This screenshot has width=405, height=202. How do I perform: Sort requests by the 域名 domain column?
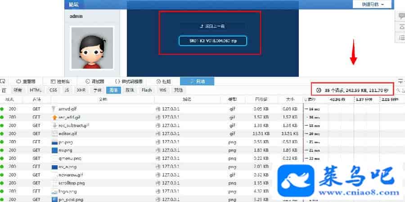187,99
